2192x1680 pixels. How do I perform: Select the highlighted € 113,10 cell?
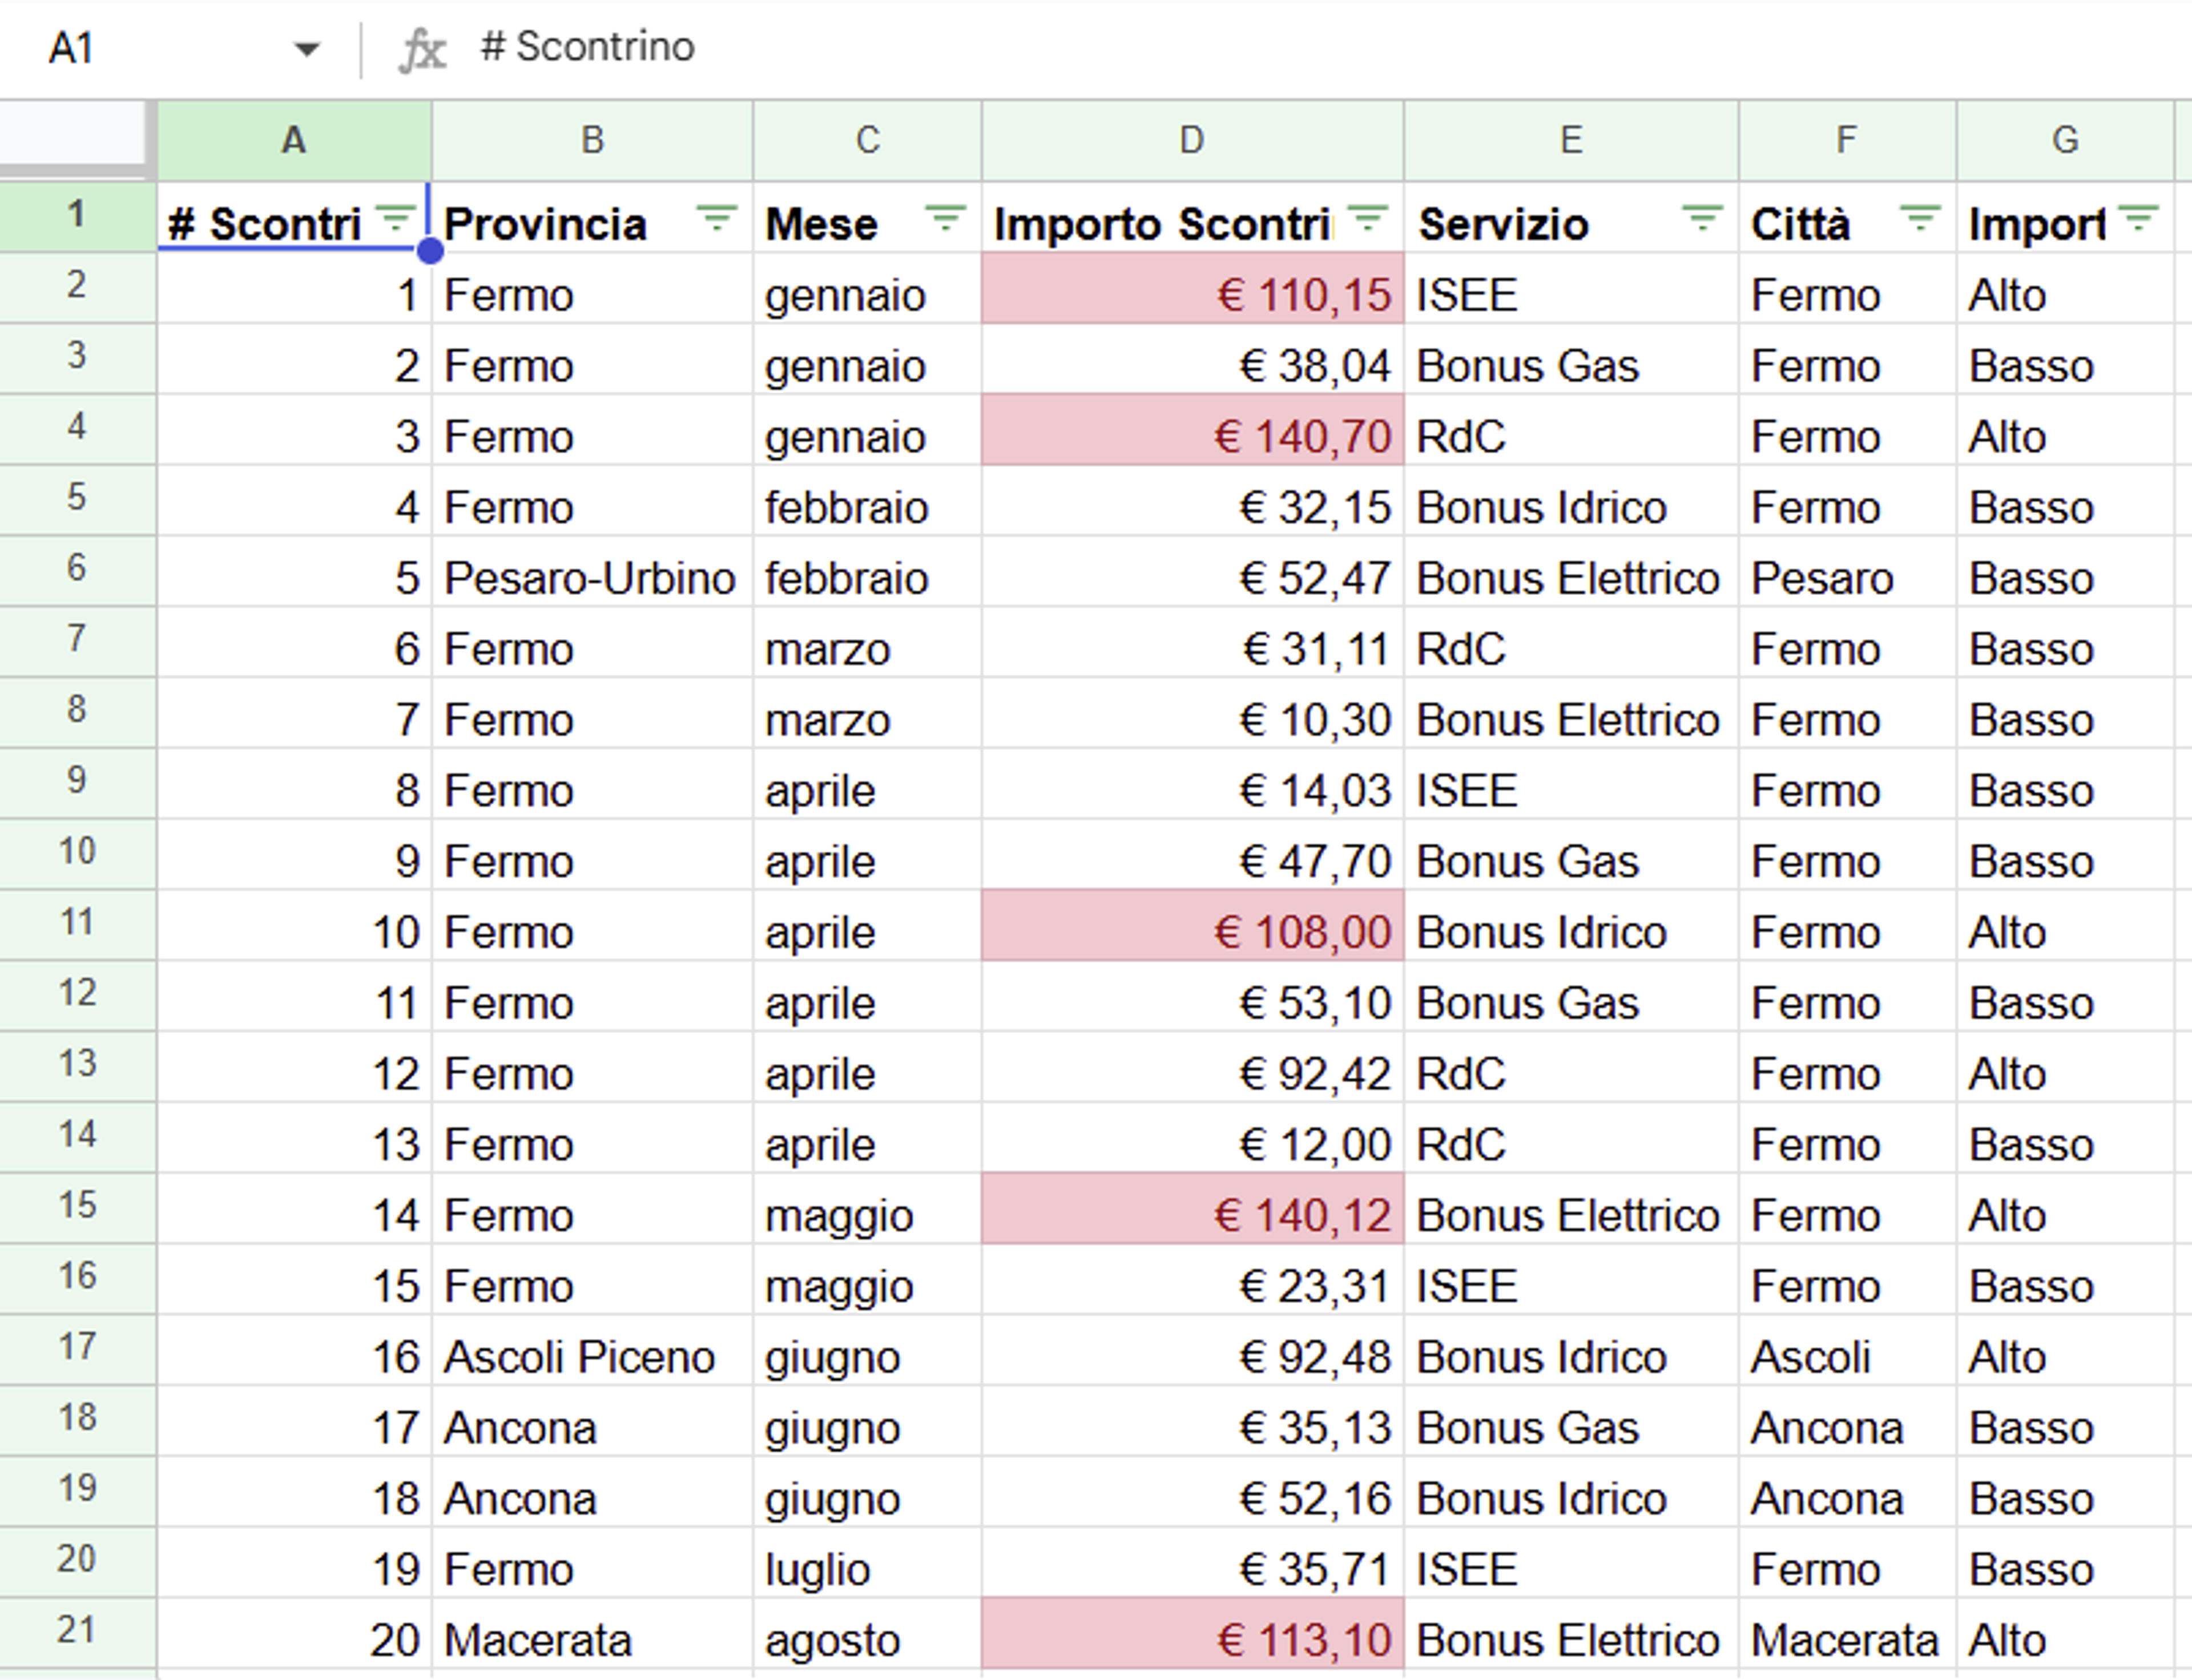pos(1192,1633)
